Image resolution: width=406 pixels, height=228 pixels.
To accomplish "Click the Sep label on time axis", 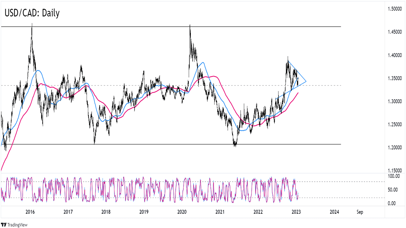I will coord(360,212).
